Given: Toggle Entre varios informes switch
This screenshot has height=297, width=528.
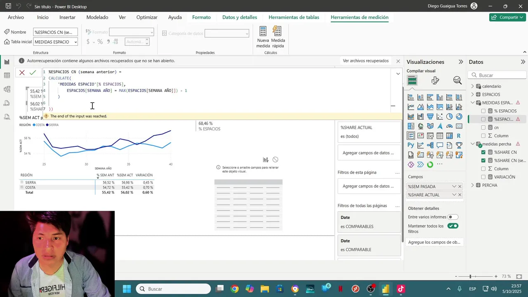Looking at the screenshot, I should point(453,217).
